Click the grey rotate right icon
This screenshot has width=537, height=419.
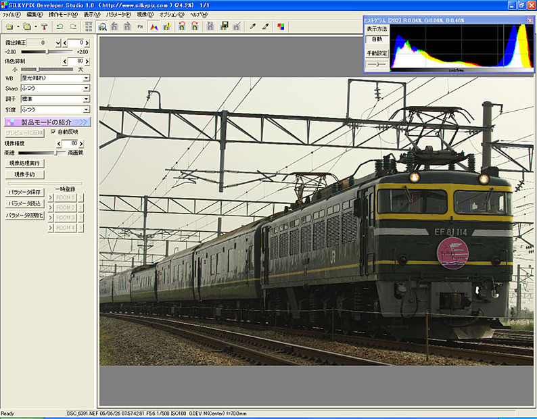(127, 27)
